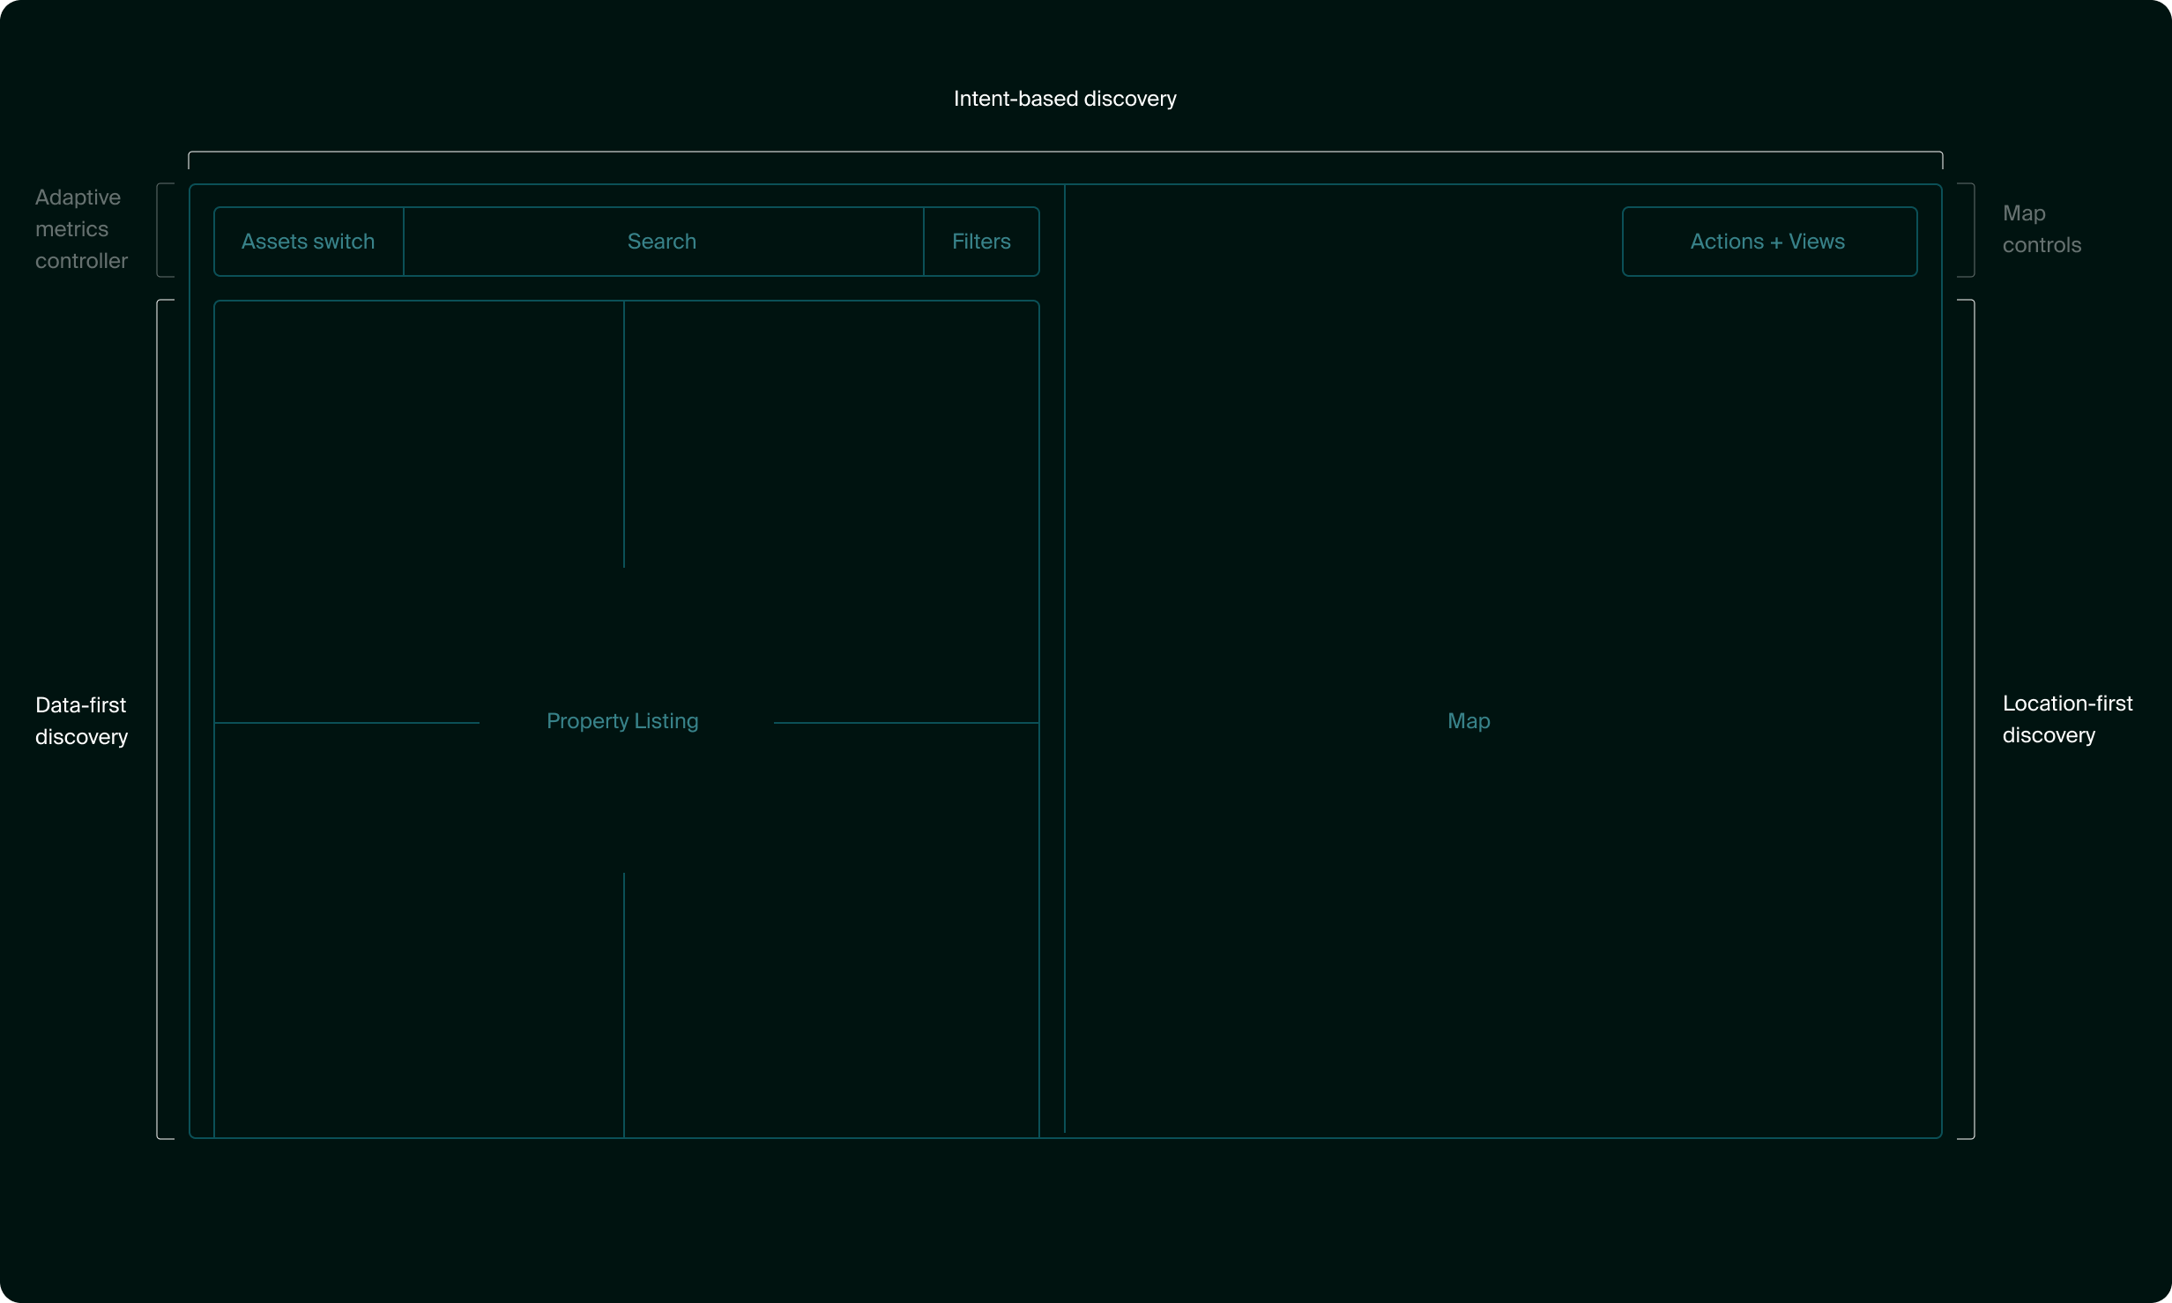Screen dimensions: 2172x1303
Task: Click the Map label
Action: [1469, 721]
